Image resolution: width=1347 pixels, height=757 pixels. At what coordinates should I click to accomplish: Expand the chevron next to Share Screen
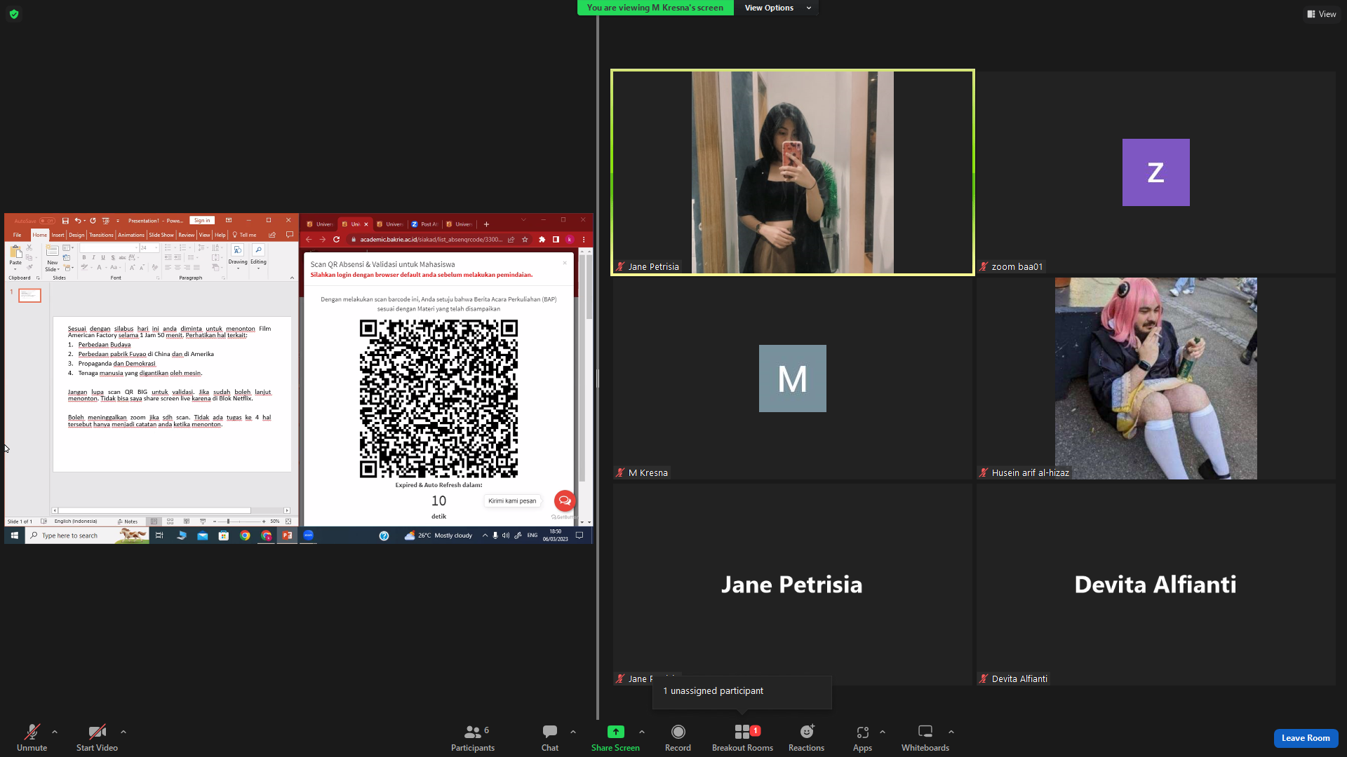coord(642,732)
